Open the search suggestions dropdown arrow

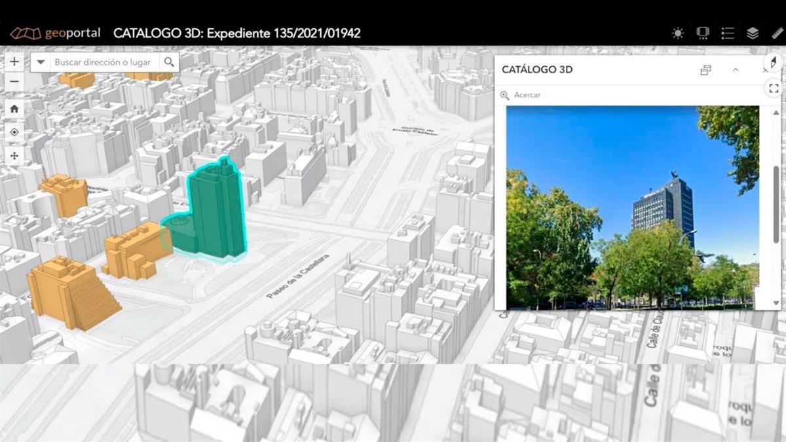pyautogui.click(x=41, y=62)
